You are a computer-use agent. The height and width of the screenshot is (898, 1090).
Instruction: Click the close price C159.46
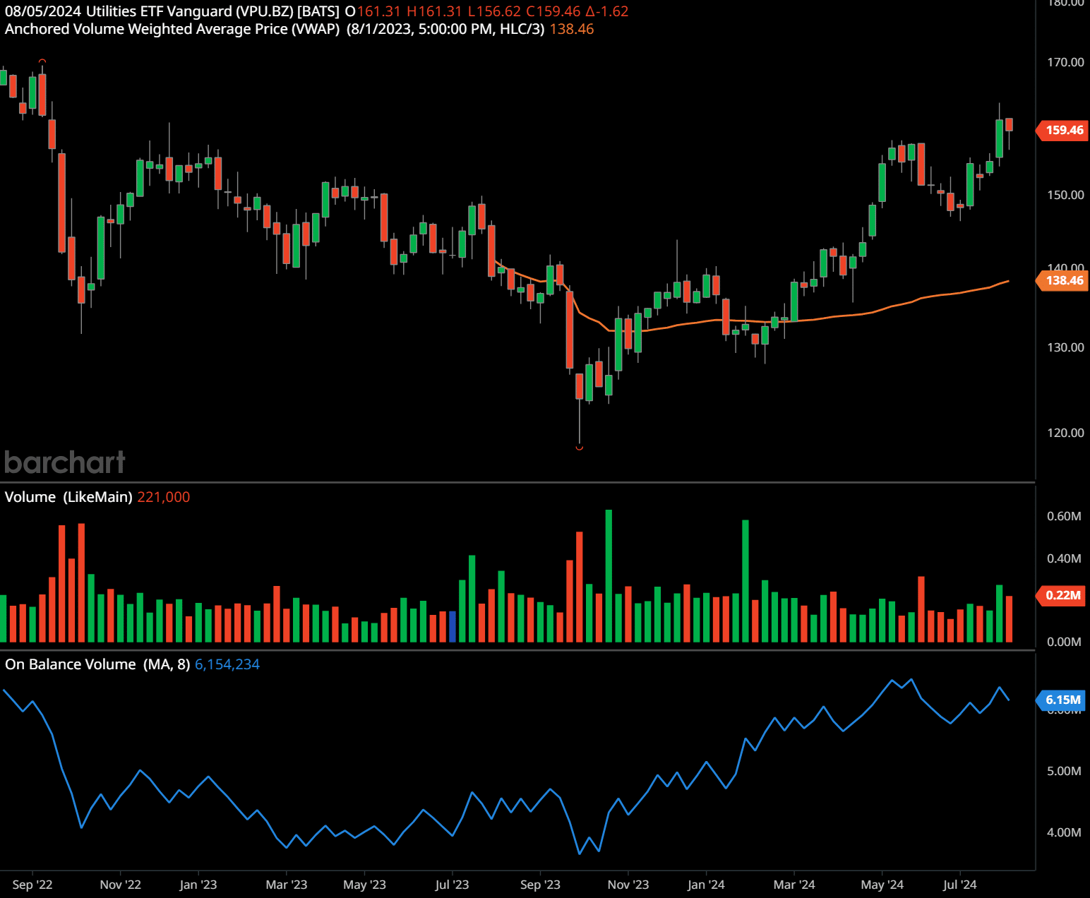point(553,11)
